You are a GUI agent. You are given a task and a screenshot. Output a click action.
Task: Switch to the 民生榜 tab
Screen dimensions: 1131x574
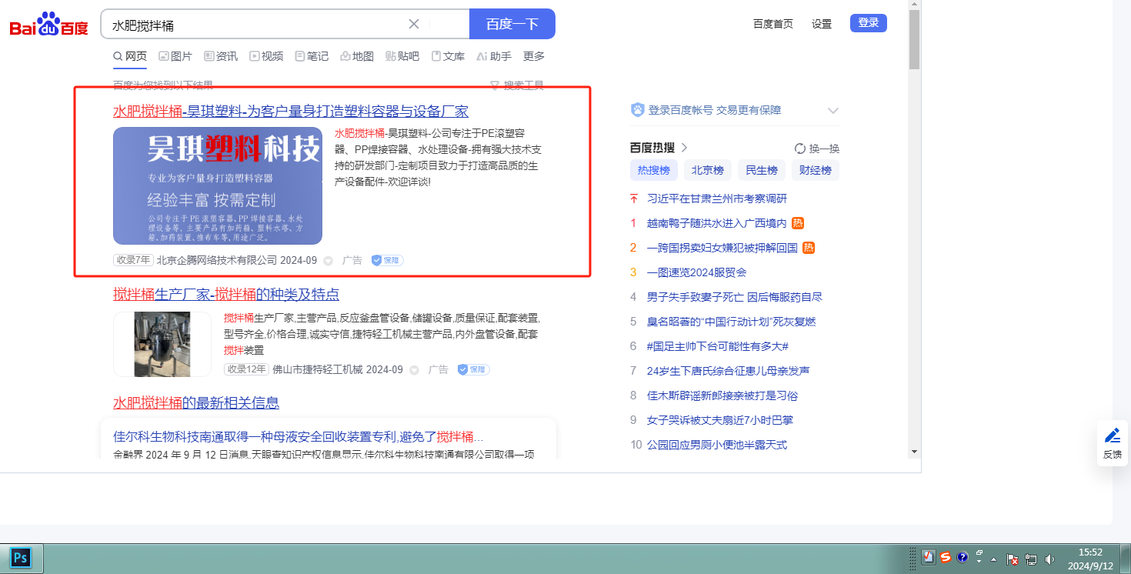pyautogui.click(x=762, y=170)
